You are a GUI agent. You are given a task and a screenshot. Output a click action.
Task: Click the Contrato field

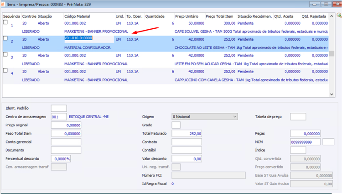point(187,142)
